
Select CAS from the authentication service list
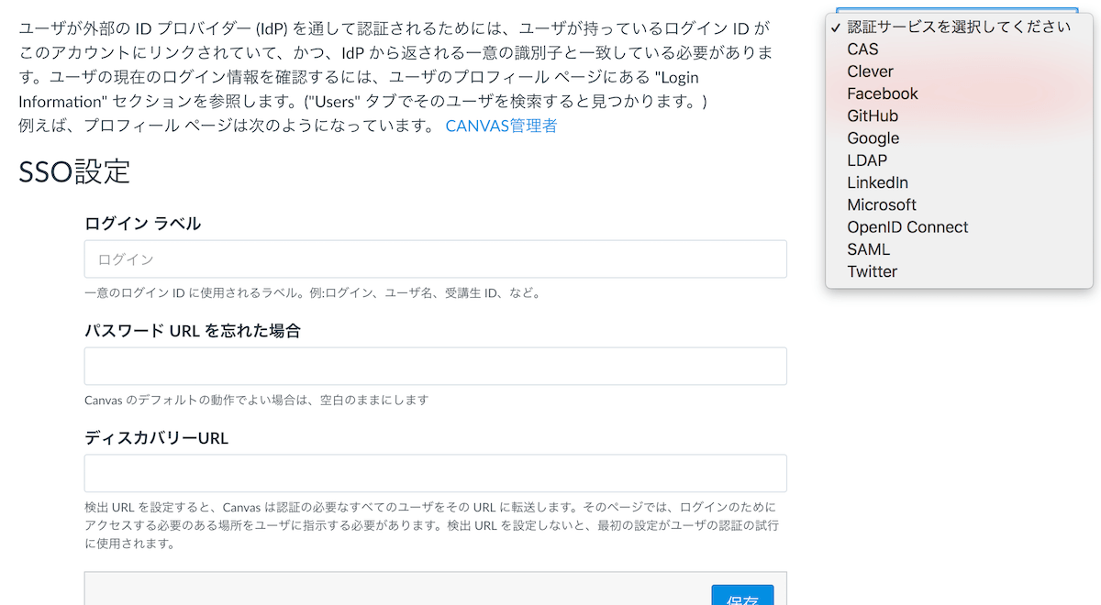862,49
